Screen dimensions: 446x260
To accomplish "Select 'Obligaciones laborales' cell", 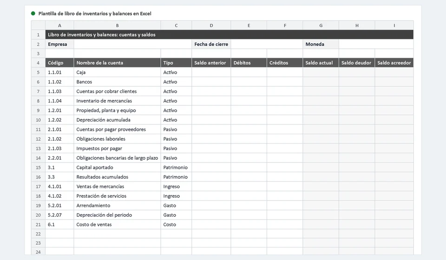I will (117, 139).
